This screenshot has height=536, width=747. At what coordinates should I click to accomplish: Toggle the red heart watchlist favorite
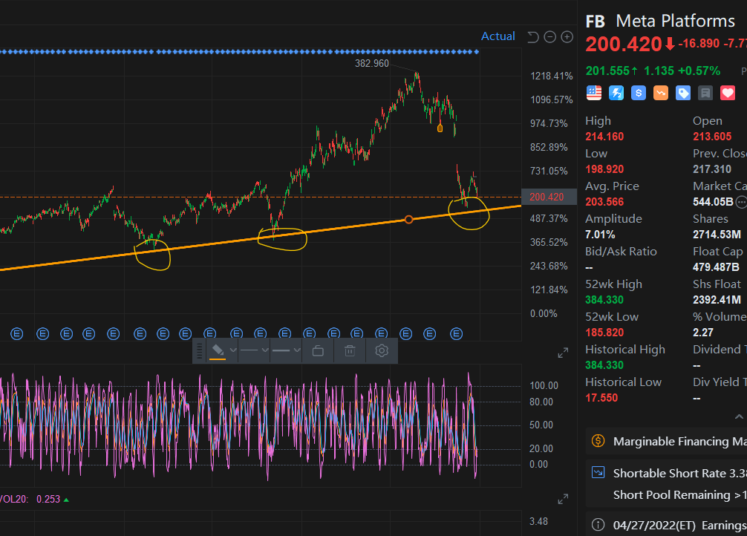(728, 93)
